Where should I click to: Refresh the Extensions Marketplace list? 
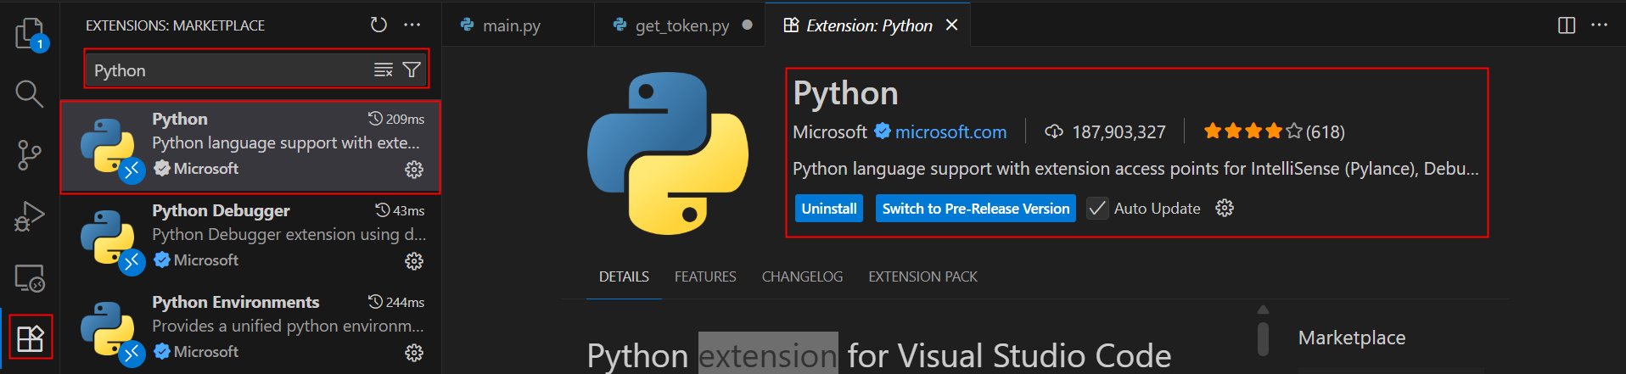[378, 25]
